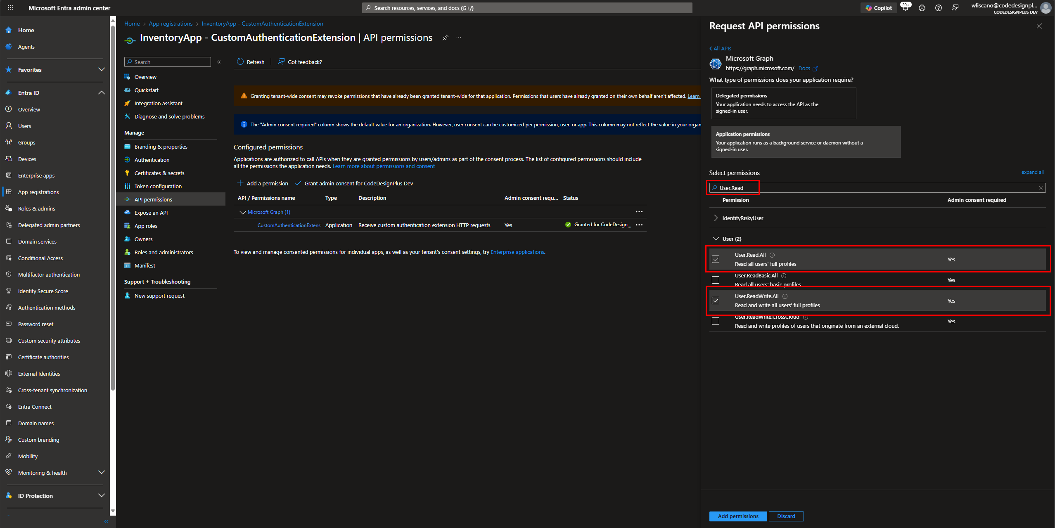
Task: Open Microsoft Graph Docs link
Action: click(808, 69)
